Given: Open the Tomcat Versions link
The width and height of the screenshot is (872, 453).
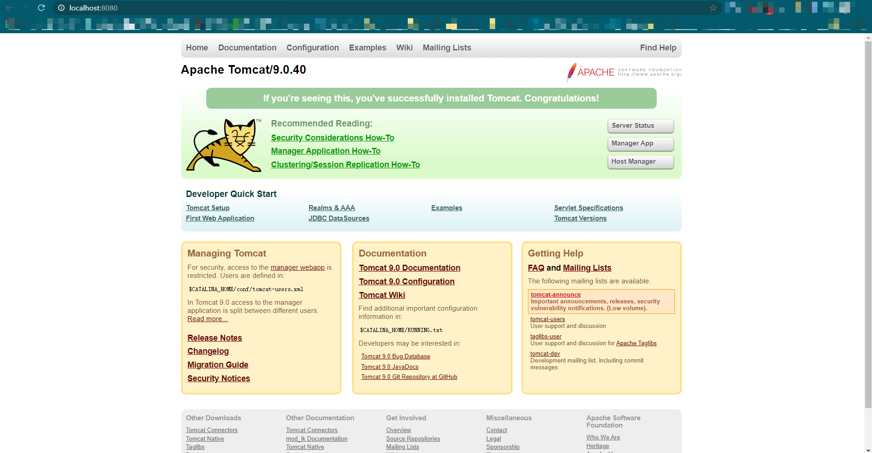Looking at the screenshot, I should pos(580,218).
